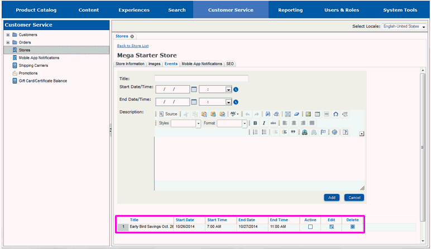Image resolution: width=431 pixels, height=249 pixels.
Task: Open the Start time dropdown
Action: pyautogui.click(x=228, y=89)
